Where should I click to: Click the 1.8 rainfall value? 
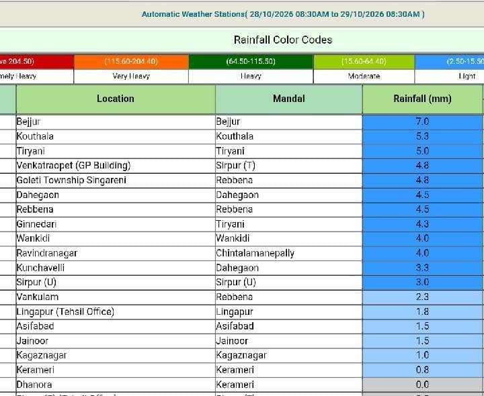tap(422, 312)
